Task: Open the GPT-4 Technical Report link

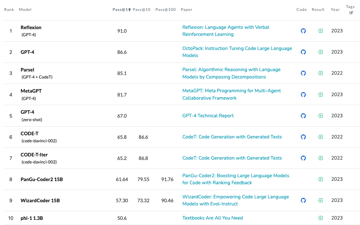Action: pyautogui.click(x=208, y=116)
